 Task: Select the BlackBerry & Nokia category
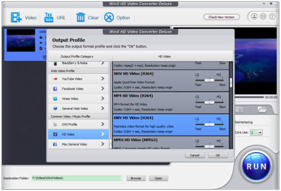click(79, 64)
